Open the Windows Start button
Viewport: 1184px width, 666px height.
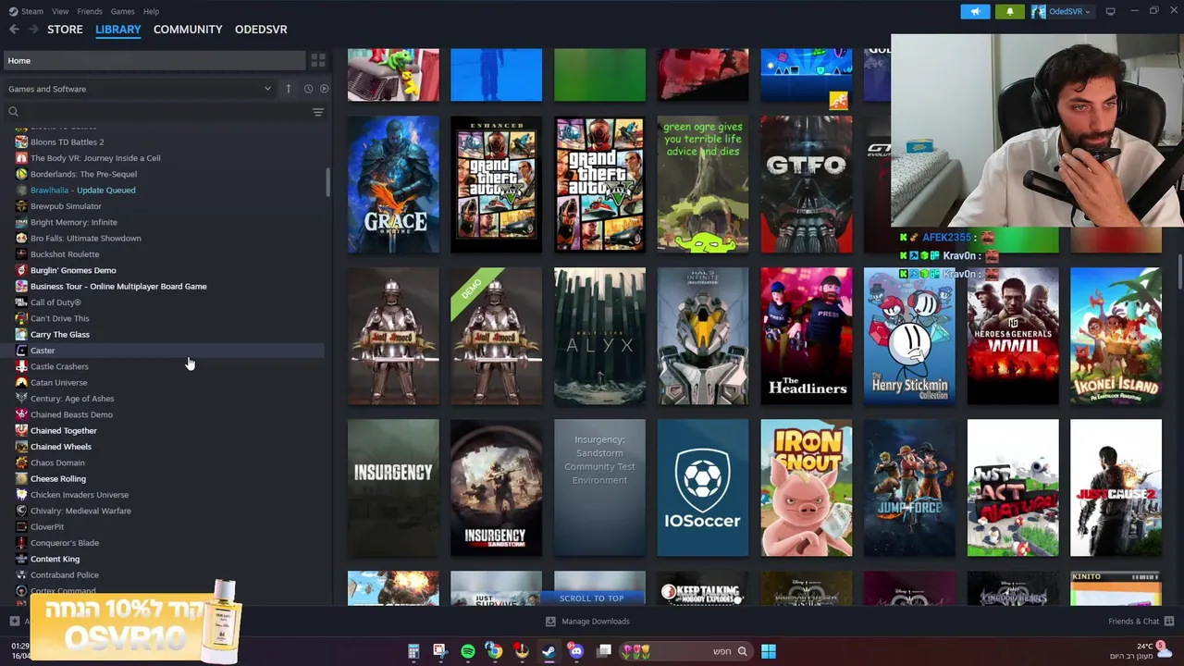769,651
